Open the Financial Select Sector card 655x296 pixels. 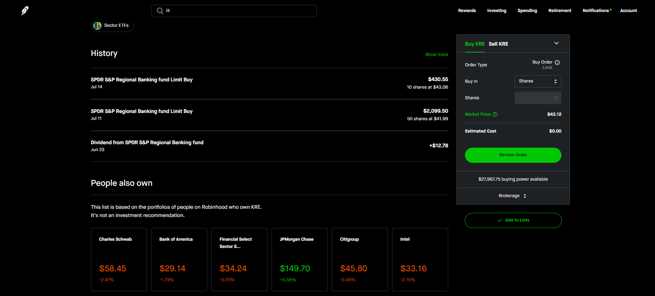click(239, 260)
